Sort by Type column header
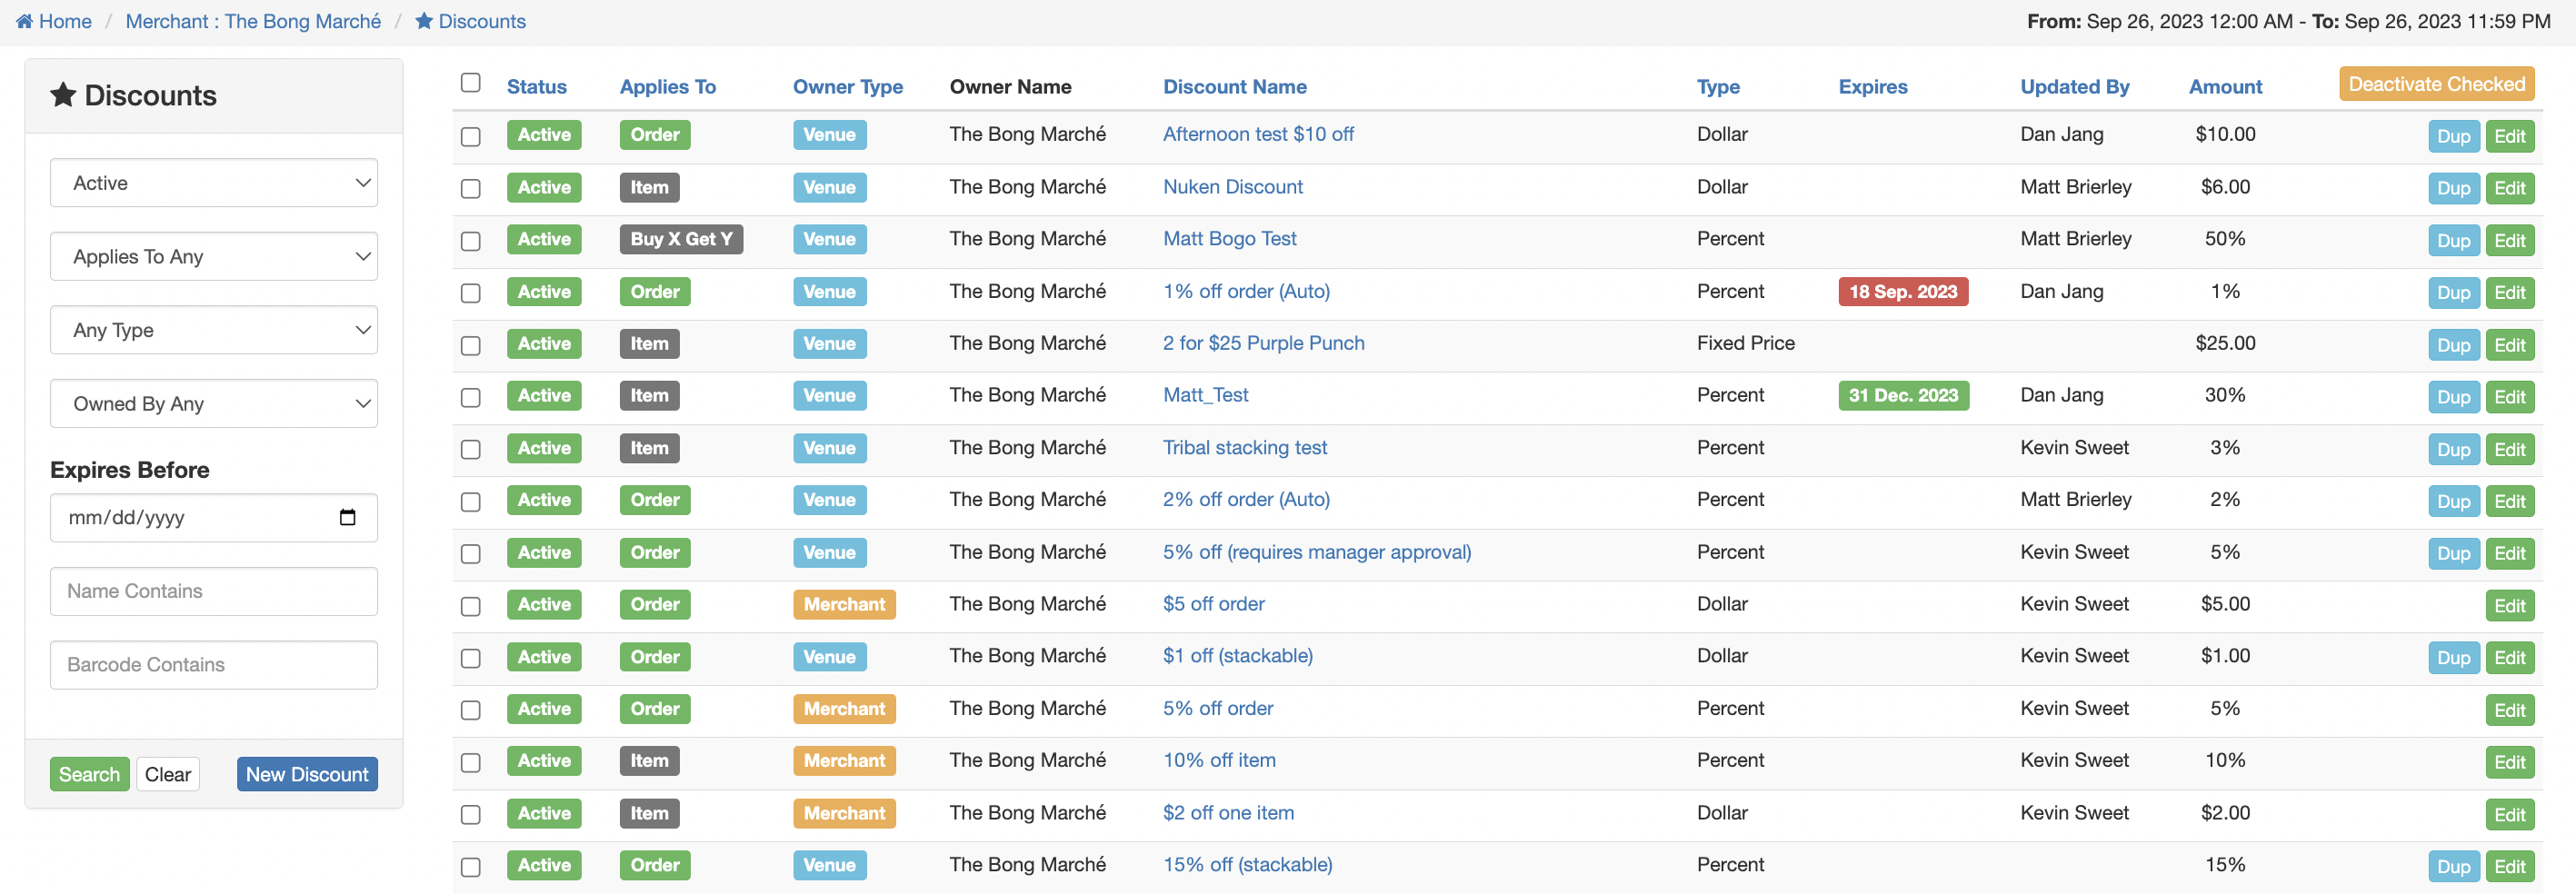 point(1718,87)
